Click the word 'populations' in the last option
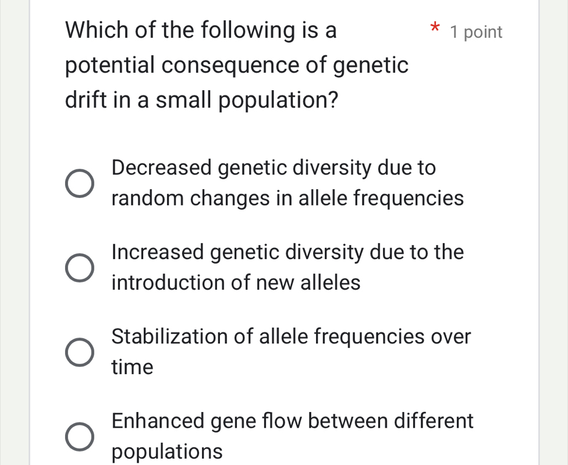This screenshot has width=568, height=465. (168, 451)
